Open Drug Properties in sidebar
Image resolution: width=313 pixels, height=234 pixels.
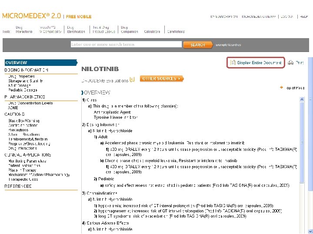[21, 76]
